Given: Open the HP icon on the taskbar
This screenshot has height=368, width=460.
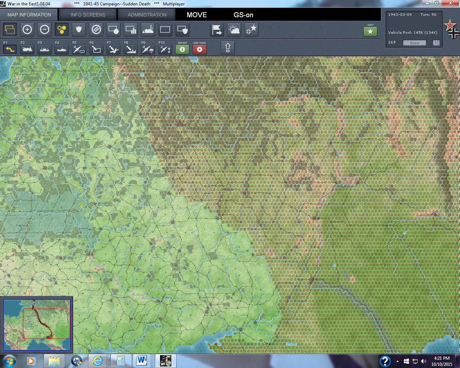Looking at the screenshot, I should pyautogui.click(x=77, y=360).
